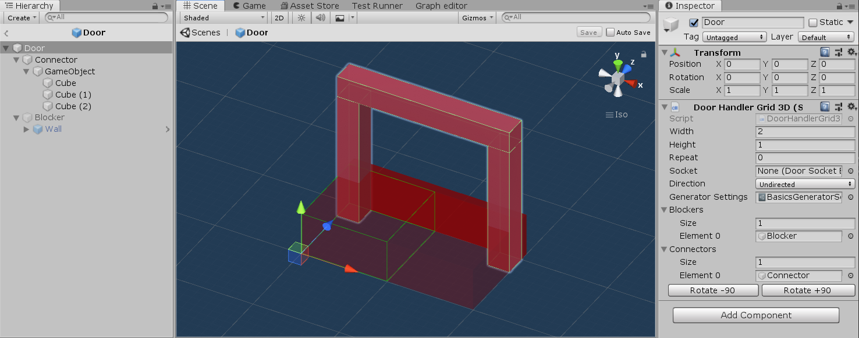Click the Socket object picker circle

point(850,171)
